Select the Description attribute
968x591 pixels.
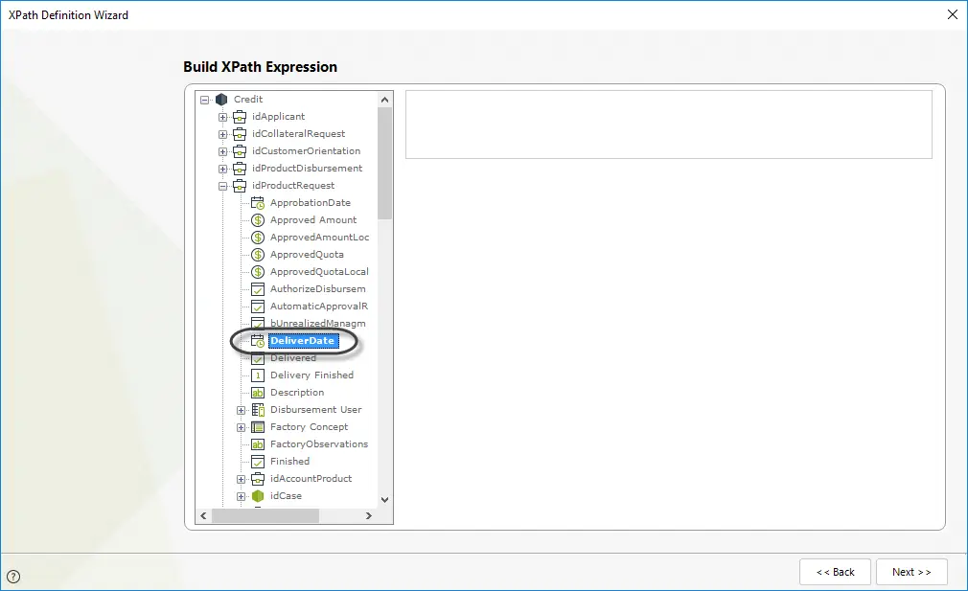(x=297, y=393)
